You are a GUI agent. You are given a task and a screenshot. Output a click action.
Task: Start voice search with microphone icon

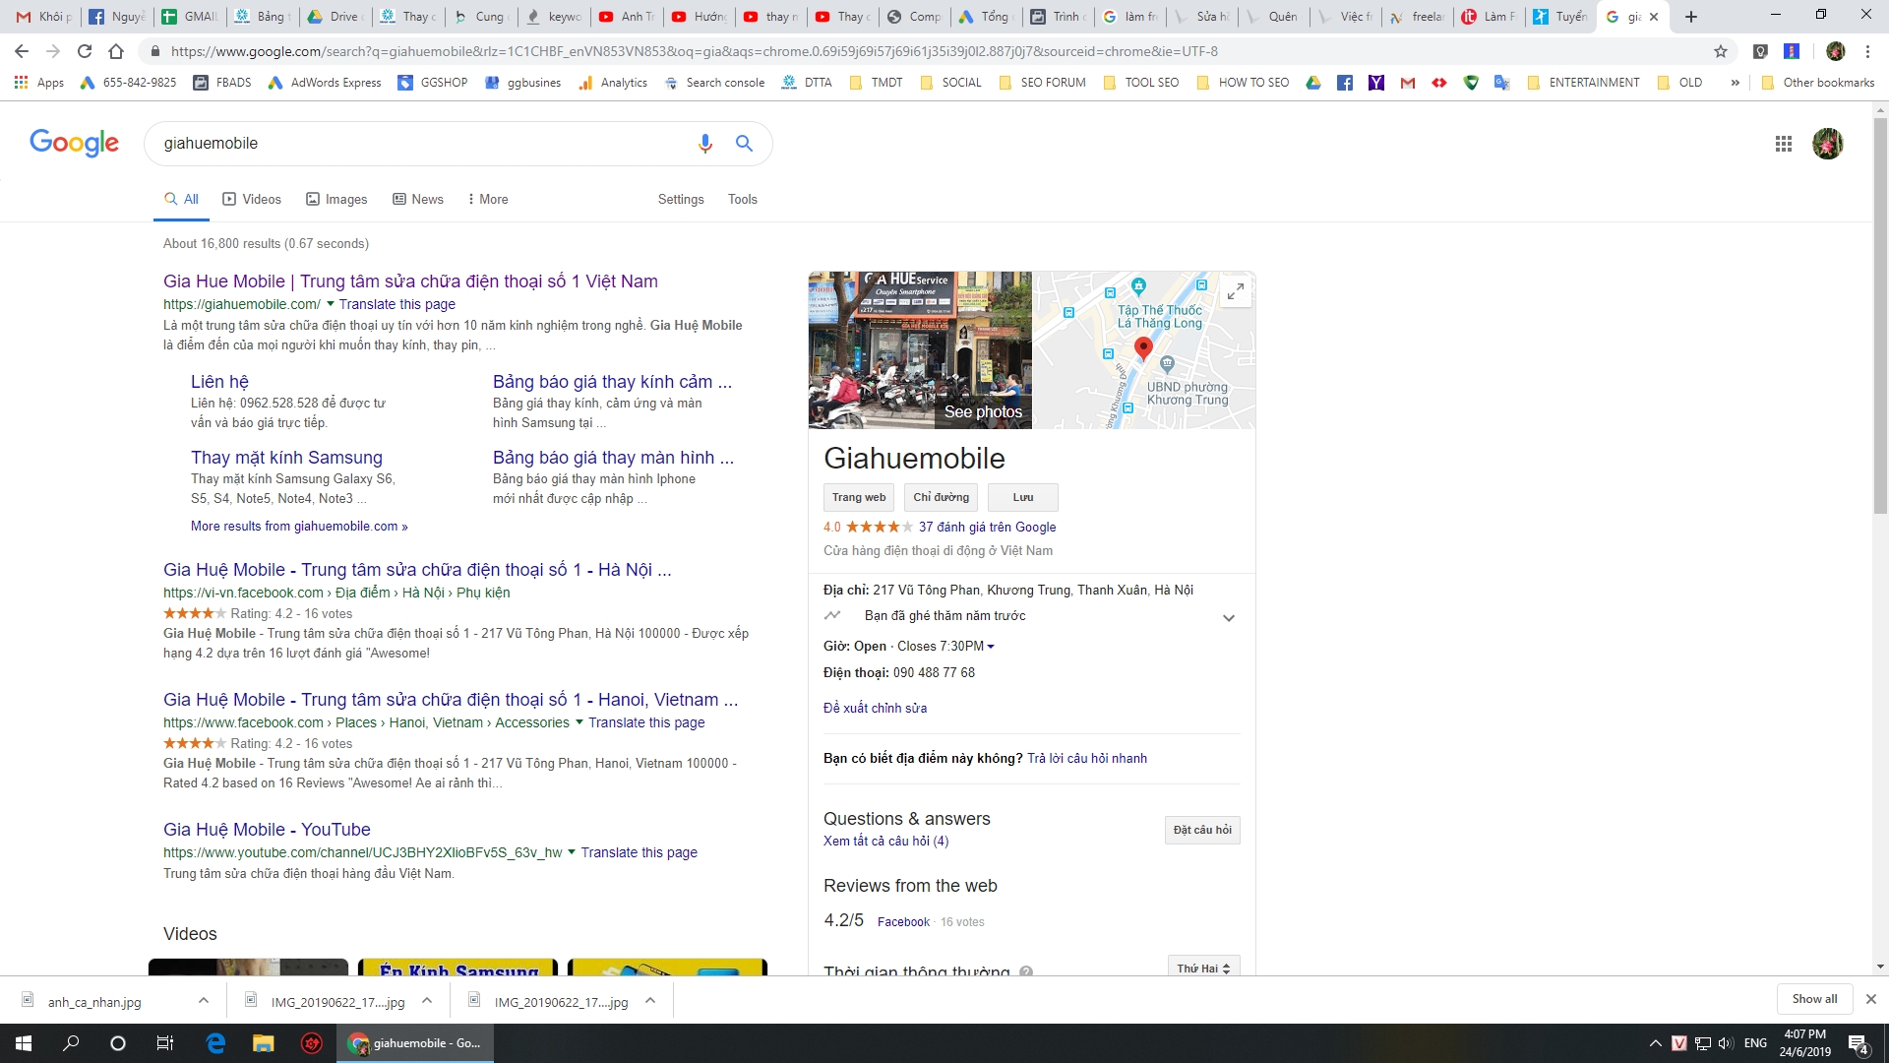point(705,144)
